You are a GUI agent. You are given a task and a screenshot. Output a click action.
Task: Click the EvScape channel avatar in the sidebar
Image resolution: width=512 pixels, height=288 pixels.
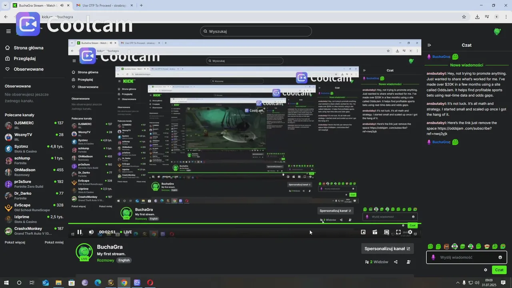point(8,208)
